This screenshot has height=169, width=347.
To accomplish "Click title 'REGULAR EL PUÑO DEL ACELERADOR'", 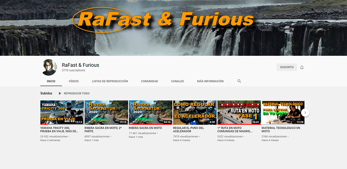I will point(188,129).
